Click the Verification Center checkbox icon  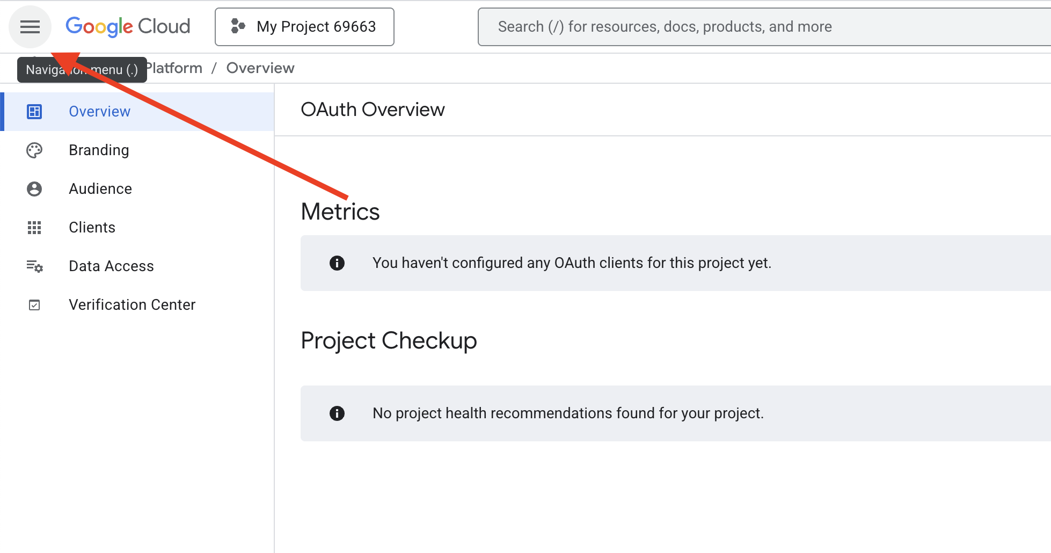coord(34,305)
